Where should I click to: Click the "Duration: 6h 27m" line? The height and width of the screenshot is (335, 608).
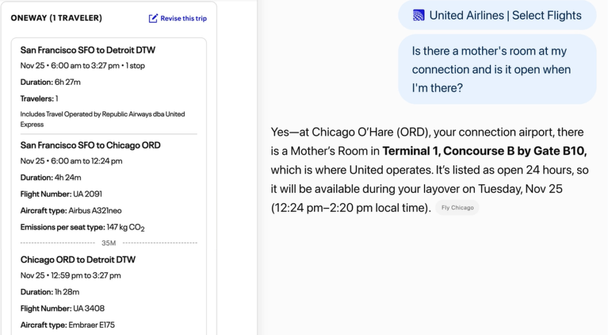[50, 82]
